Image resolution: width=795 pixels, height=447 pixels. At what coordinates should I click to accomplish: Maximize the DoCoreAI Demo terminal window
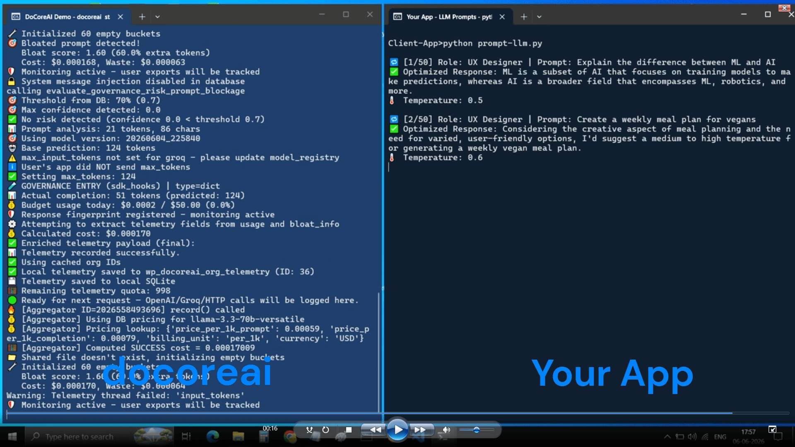[x=346, y=14]
